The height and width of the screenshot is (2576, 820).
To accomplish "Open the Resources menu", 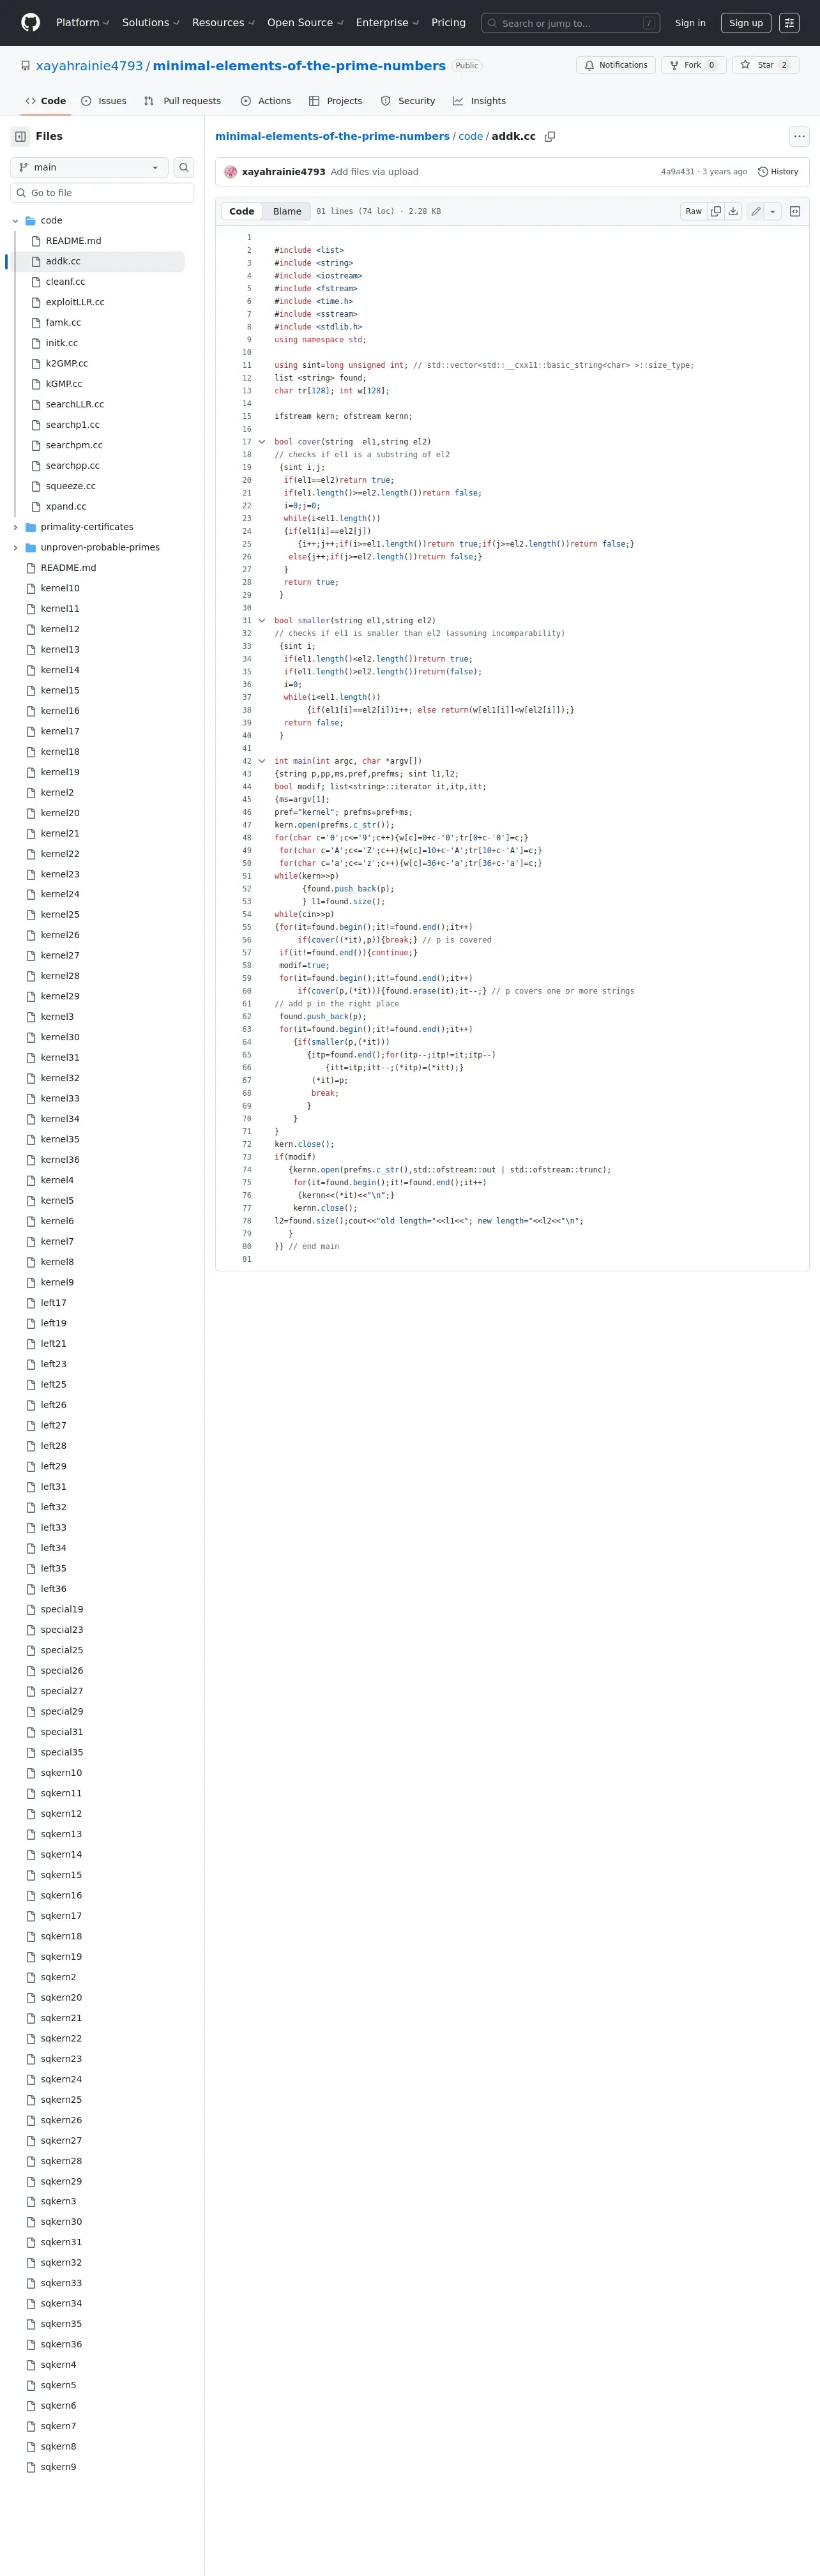I will pyautogui.click(x=223, y=22).
